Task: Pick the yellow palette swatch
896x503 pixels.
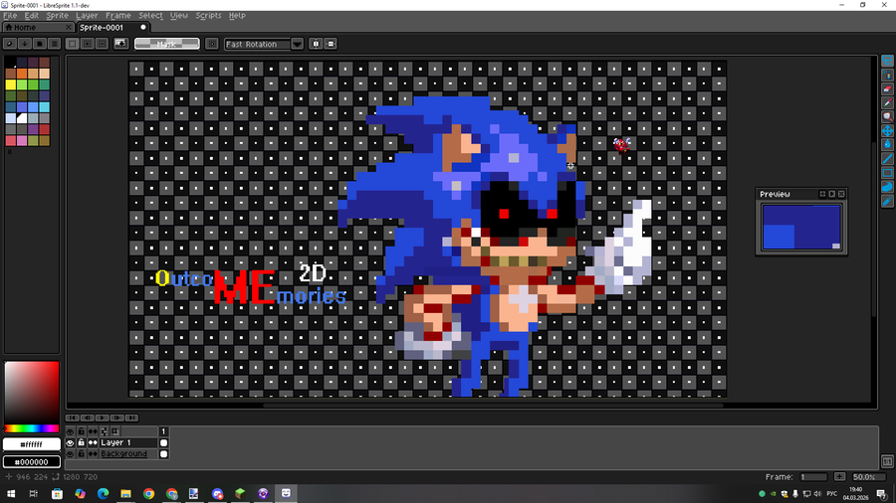Action: point(10,84)
